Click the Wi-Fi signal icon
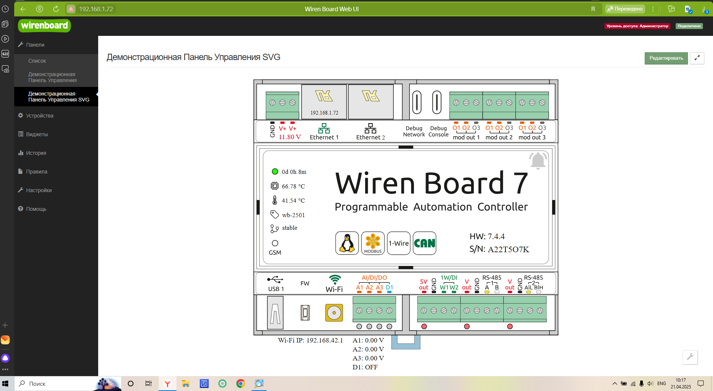The image size is (713, 391). coord(335,280)
